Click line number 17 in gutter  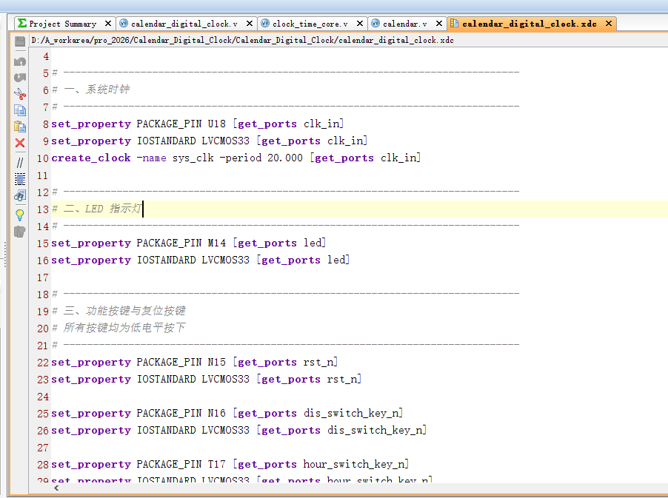point(43,277)
